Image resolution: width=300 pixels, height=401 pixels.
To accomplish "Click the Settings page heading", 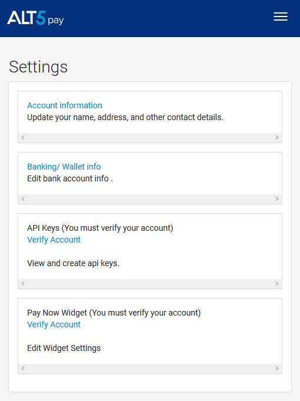I will [x=38, y=67].
